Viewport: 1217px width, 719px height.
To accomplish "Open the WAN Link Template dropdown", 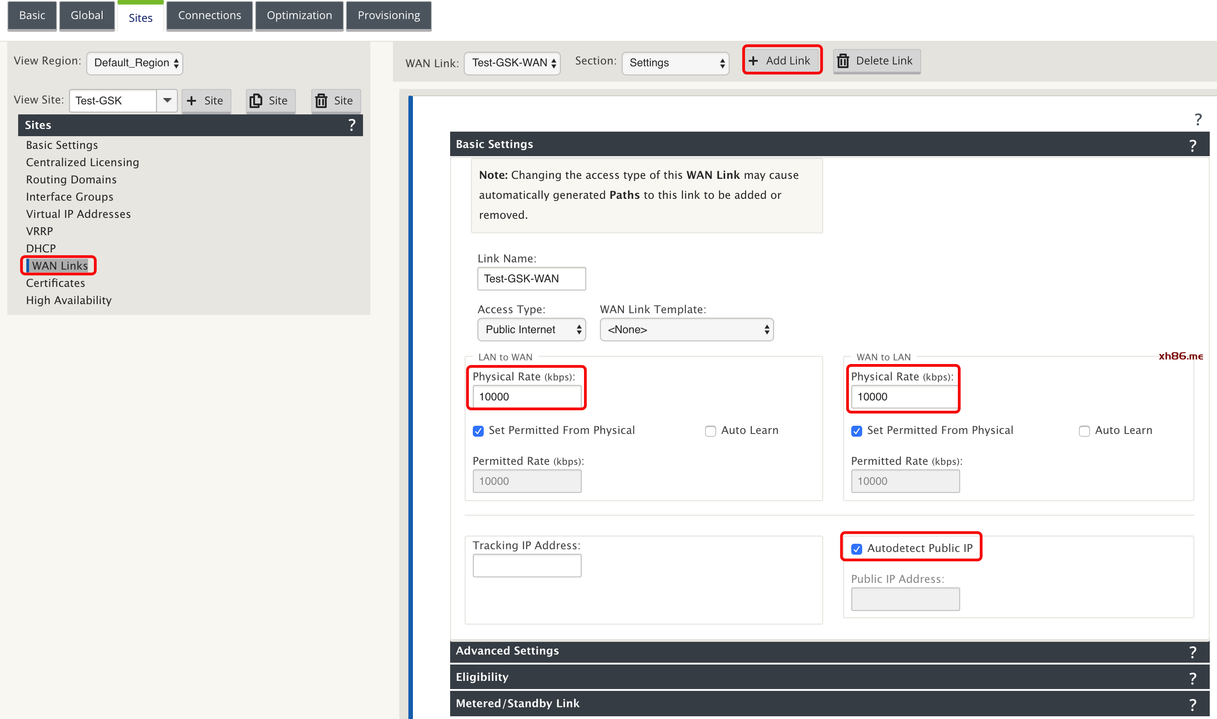I will click(x=687, y=330).
